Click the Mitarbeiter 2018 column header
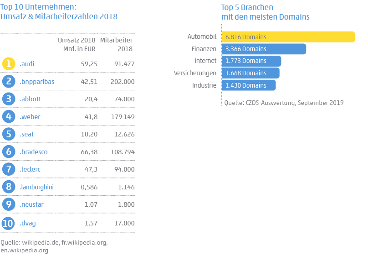Image resolution: width=368 pixels, height=256 pixels. (117, 44)
